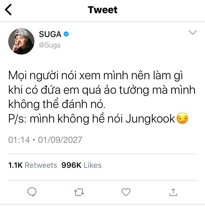The image size is (205, 207).
Task: Expand the tweet options chevron
Action: [x=193, y=32]
